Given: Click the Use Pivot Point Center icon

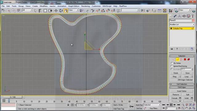Looking at the screenshot, I should 82,10.
